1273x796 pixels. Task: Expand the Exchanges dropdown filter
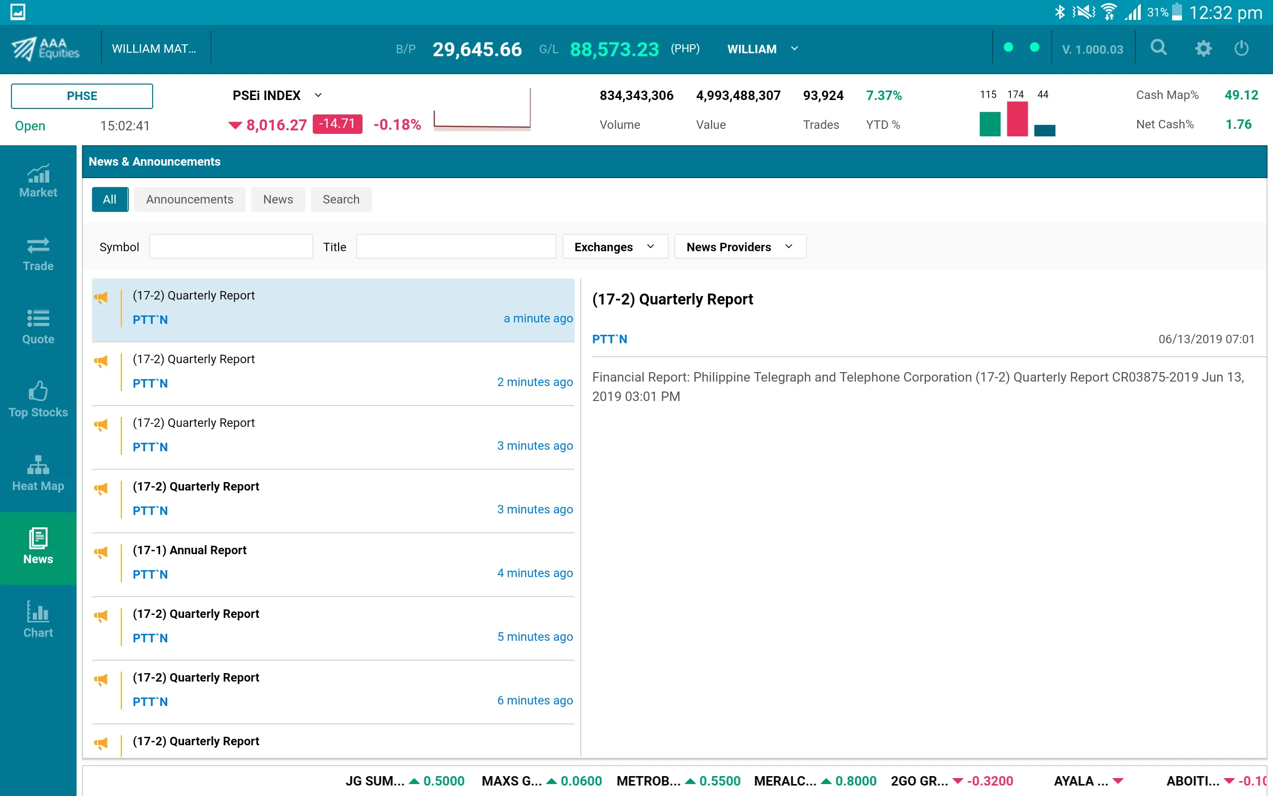click(x=612, y=246)
